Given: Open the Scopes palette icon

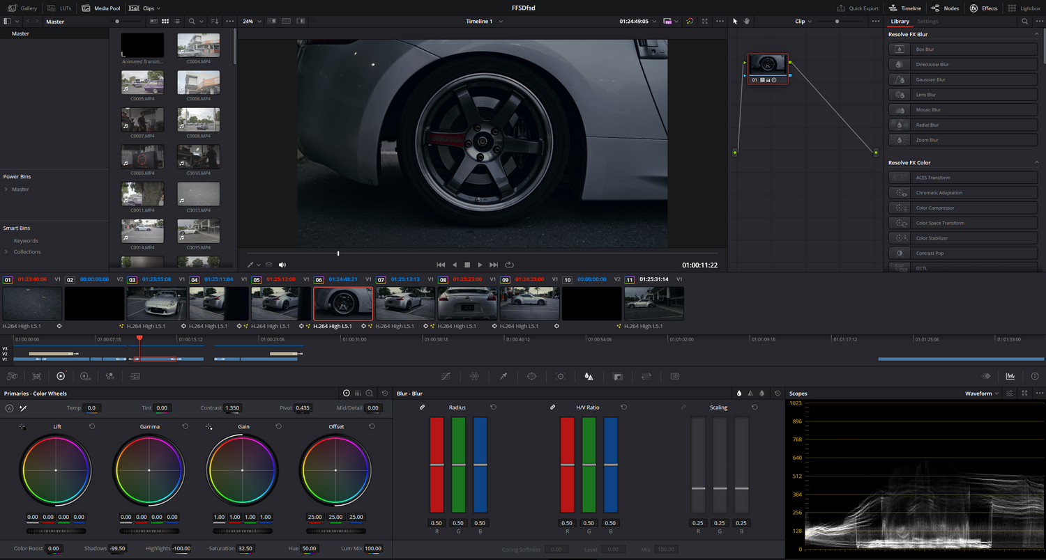Looking at the screenshot, I should coord(1010,376).
